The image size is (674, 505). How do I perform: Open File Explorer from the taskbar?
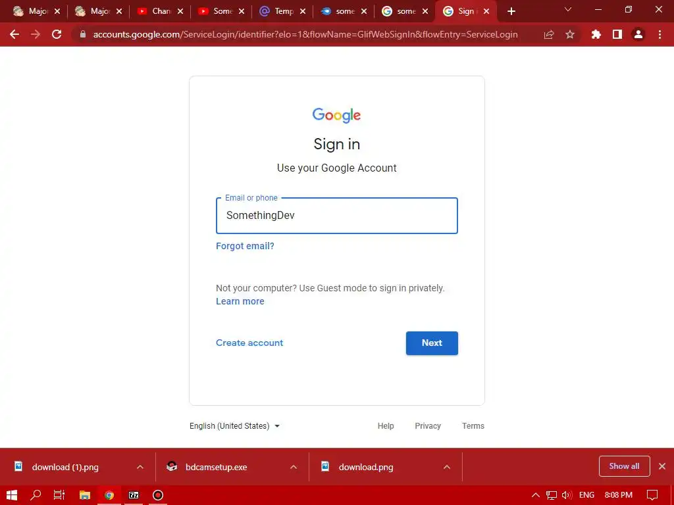pyautogui.click(x=85, y=495)
